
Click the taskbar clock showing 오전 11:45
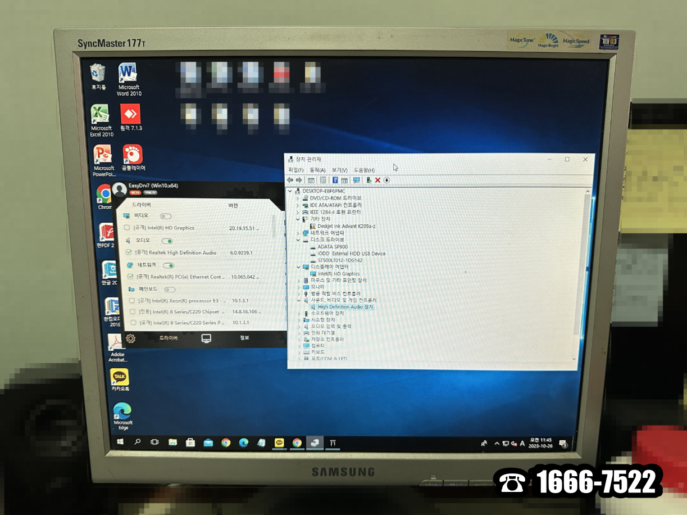pos(541,442)
